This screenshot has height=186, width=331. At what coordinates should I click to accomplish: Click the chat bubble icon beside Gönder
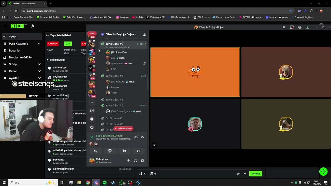coord(238,174)
